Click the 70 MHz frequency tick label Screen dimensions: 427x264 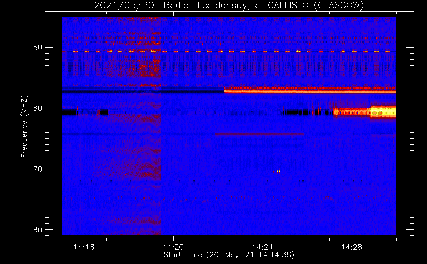[38, 169]
